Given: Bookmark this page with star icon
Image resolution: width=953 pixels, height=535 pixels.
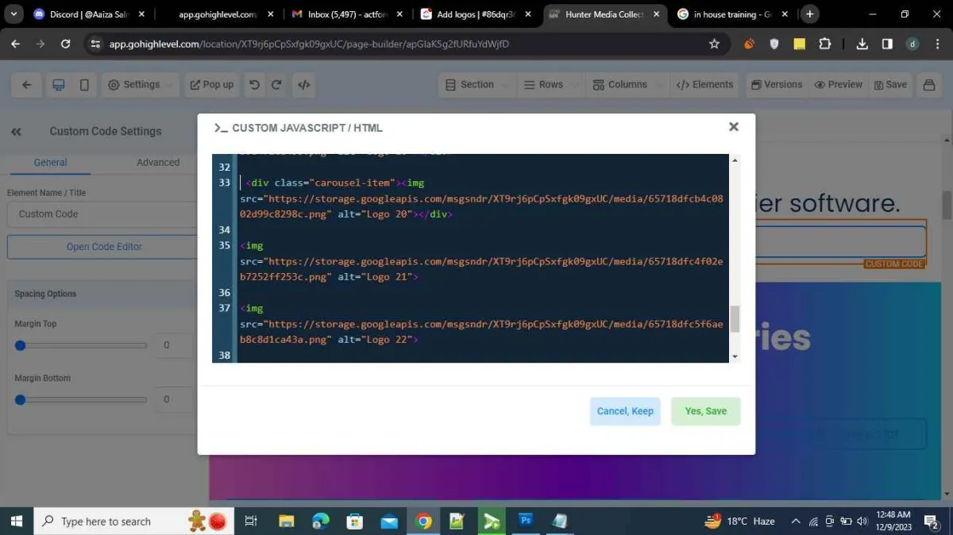Looking at the screenshot, I should click(714, 44).
